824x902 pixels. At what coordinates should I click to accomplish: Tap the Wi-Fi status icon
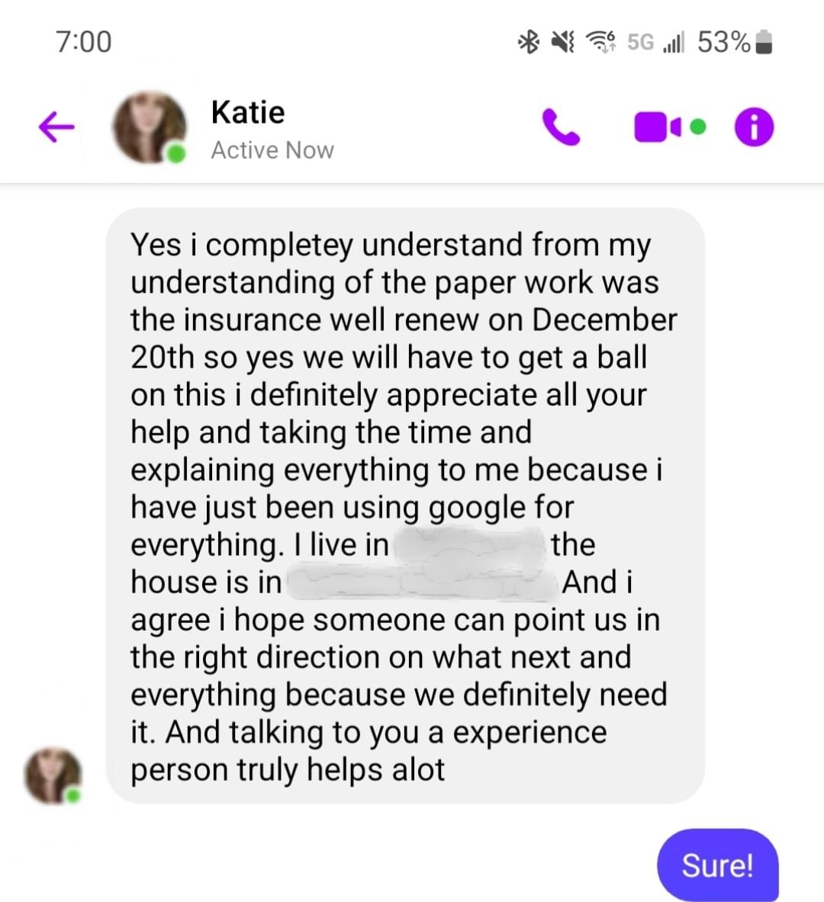(x=600, y=42)
